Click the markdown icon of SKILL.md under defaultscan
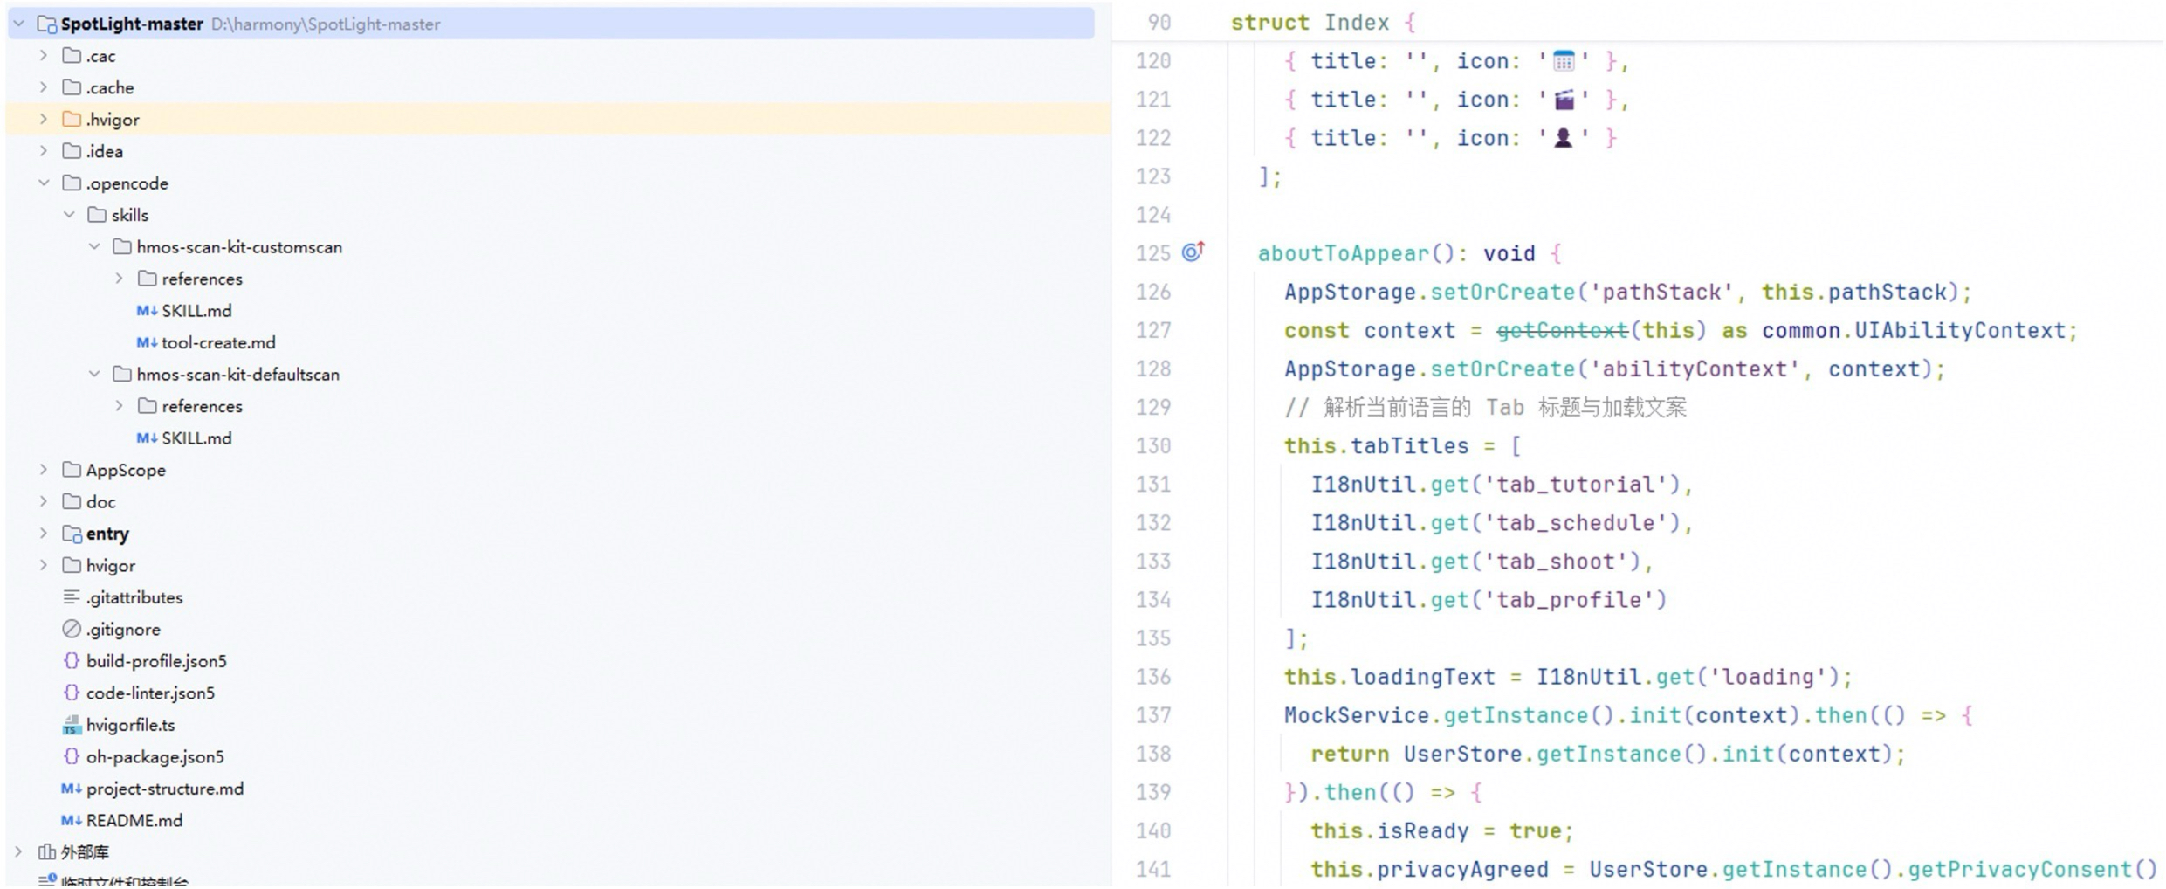The image size is (2166, 889). (x=147, y=438)
